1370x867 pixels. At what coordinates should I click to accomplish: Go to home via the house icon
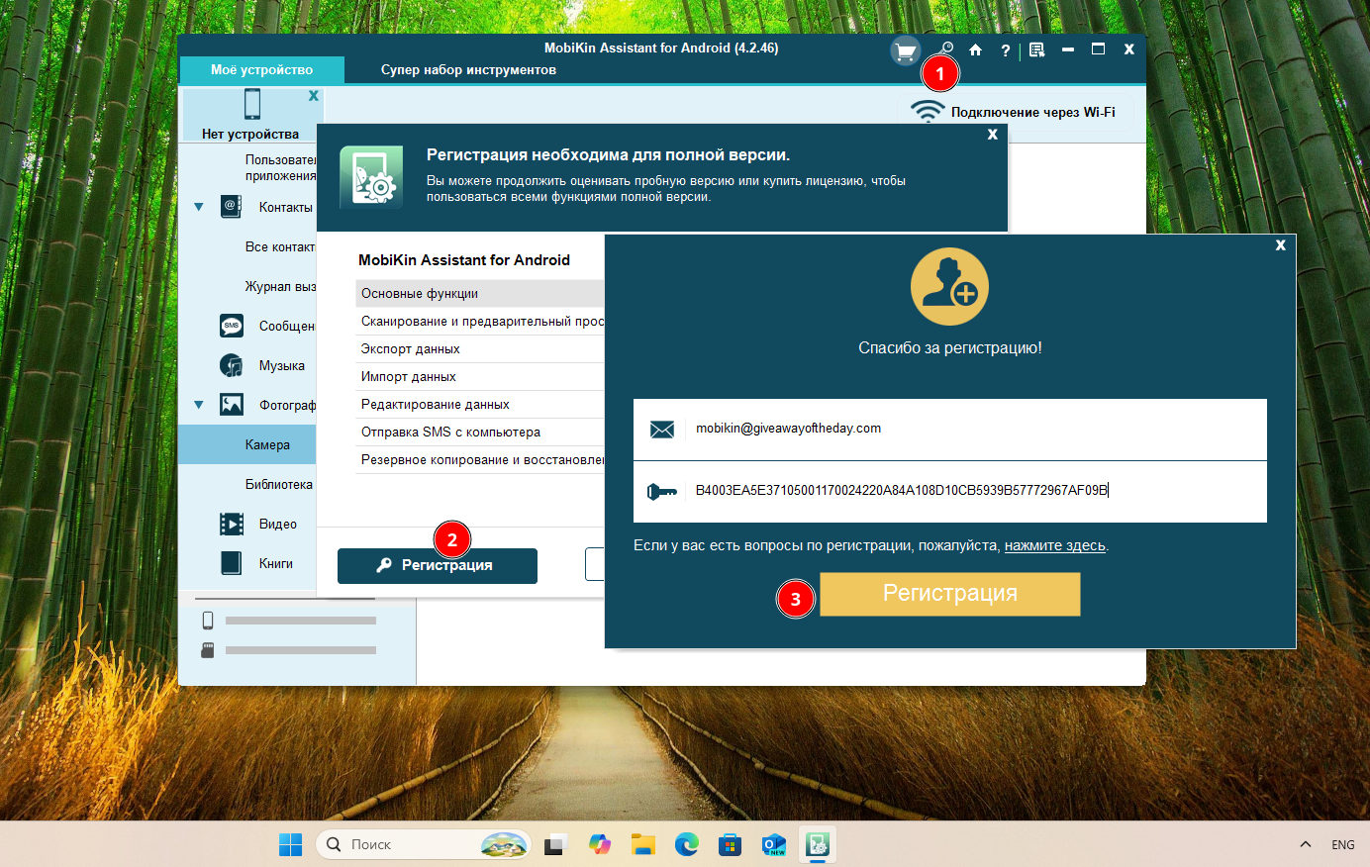pos(975,49)
